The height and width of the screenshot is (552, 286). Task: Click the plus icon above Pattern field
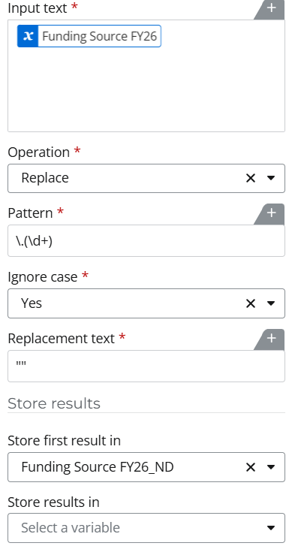pos(271,213)
